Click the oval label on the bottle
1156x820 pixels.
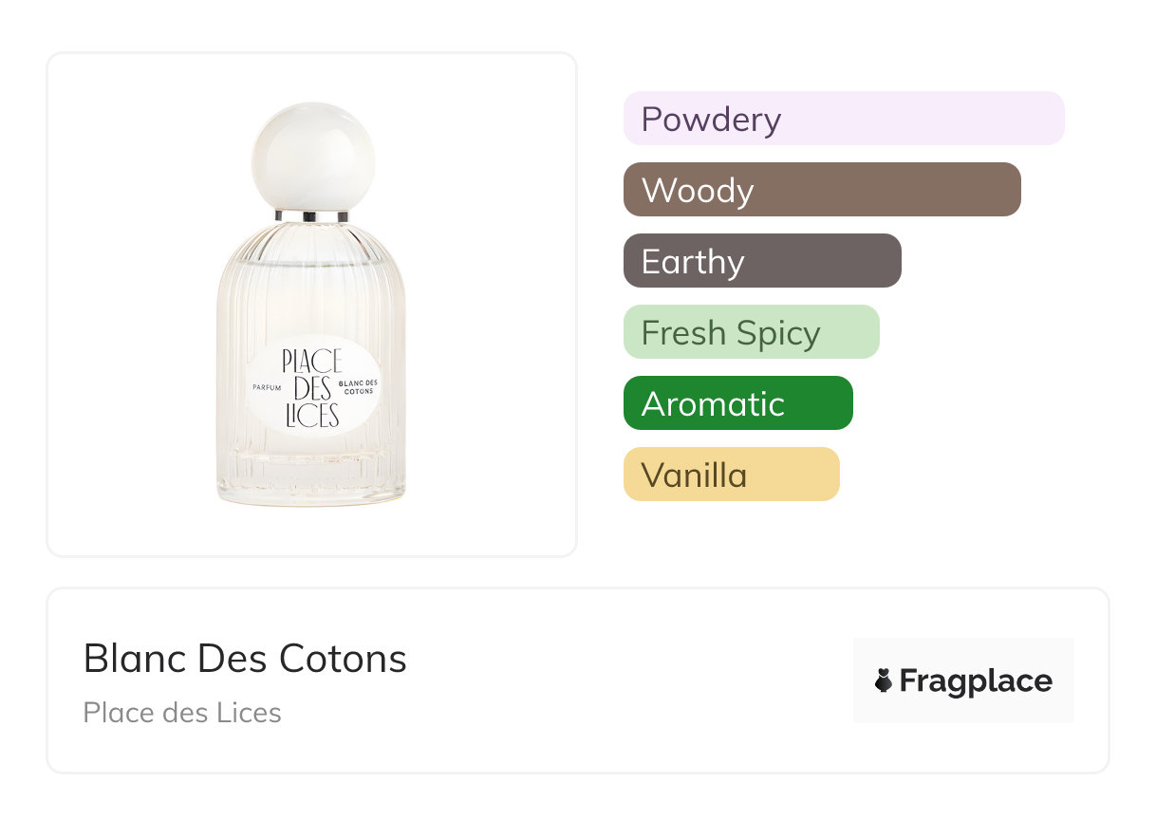pos(312,388)
